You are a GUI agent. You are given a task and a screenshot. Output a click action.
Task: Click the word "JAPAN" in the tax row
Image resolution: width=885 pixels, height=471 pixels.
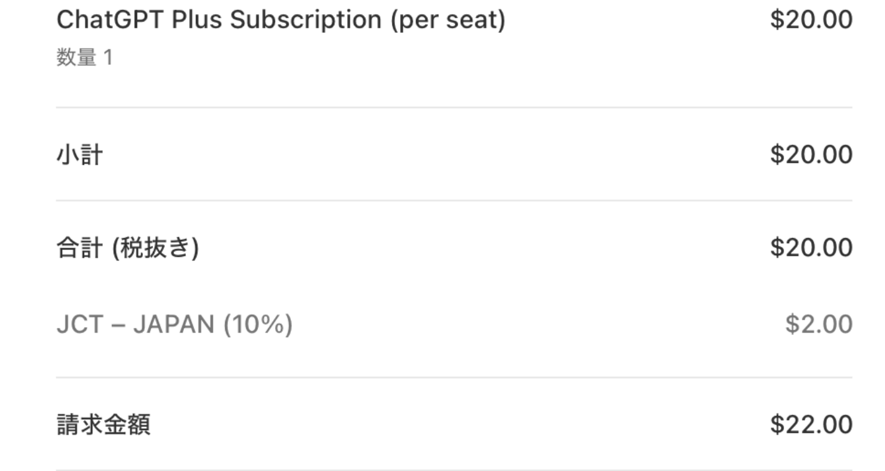tap(173, 325)
